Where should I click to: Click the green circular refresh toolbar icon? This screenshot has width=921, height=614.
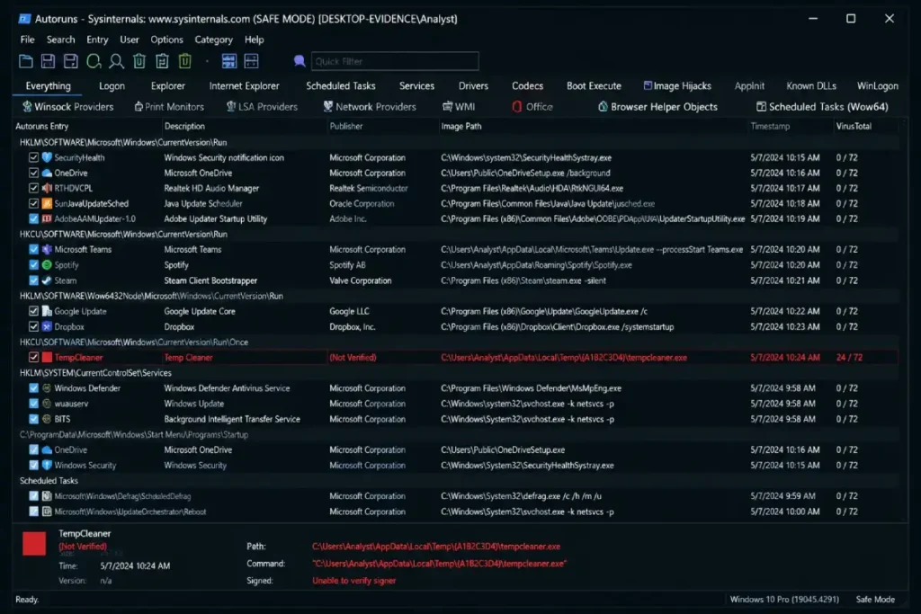tap(94, 61)
